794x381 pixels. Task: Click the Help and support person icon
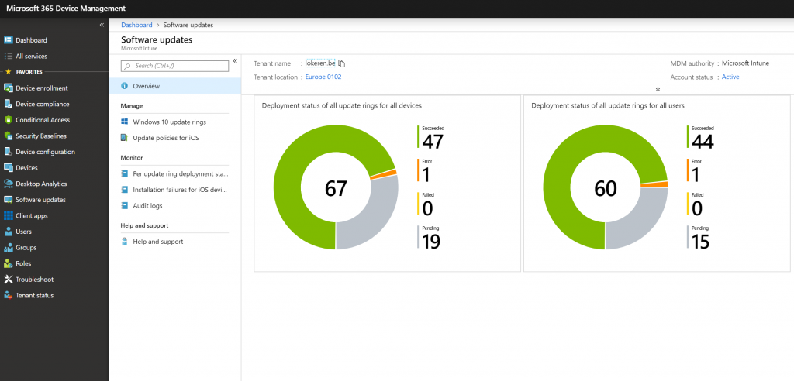124,242
